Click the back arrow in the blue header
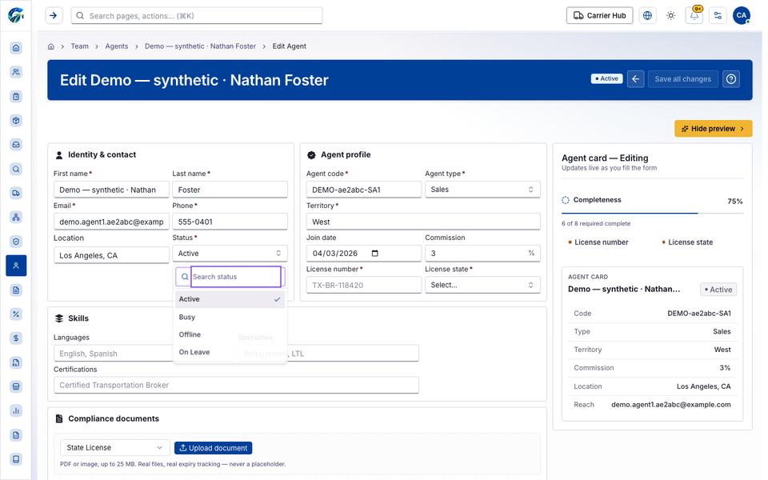Screen dimensions: 768x480 coord(636,79)
